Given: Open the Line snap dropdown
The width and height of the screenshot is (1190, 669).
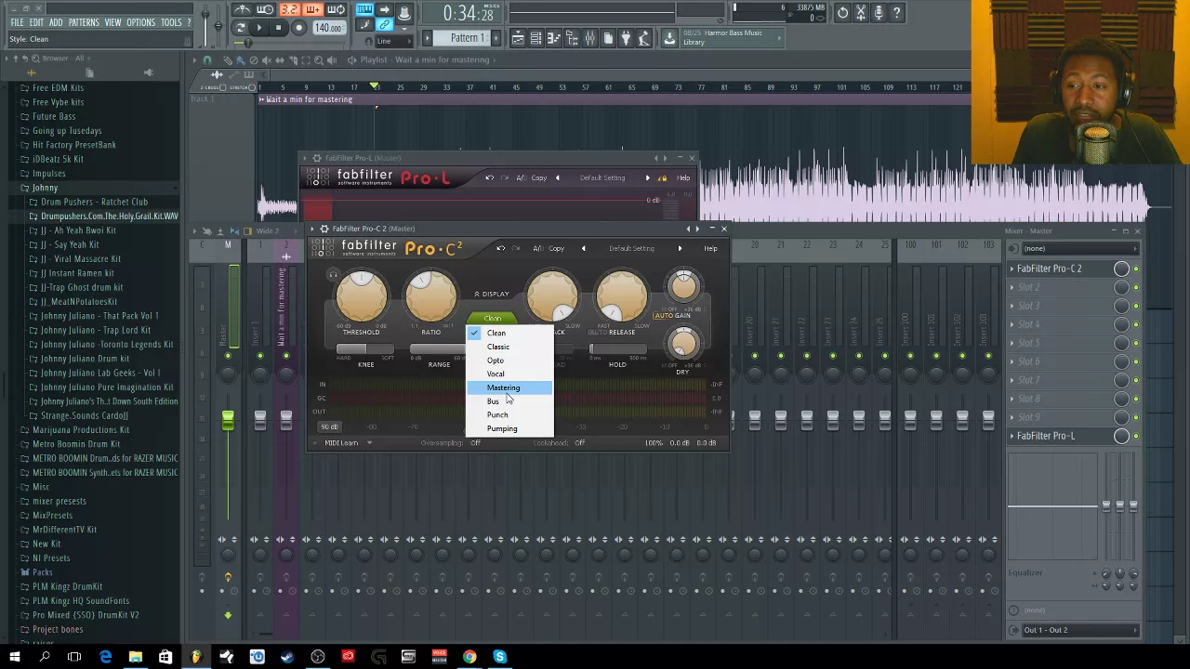Looking at the screenshot, I should click(394, 41).
